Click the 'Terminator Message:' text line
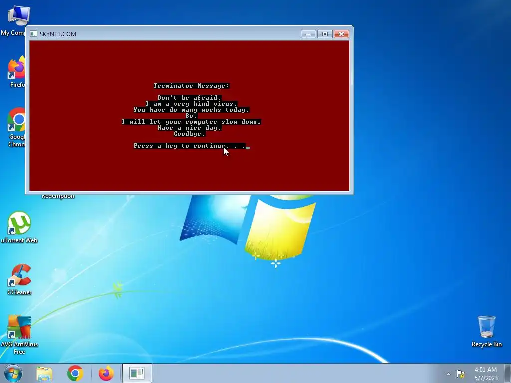This screenshot has height=383, width=511. 191,86
